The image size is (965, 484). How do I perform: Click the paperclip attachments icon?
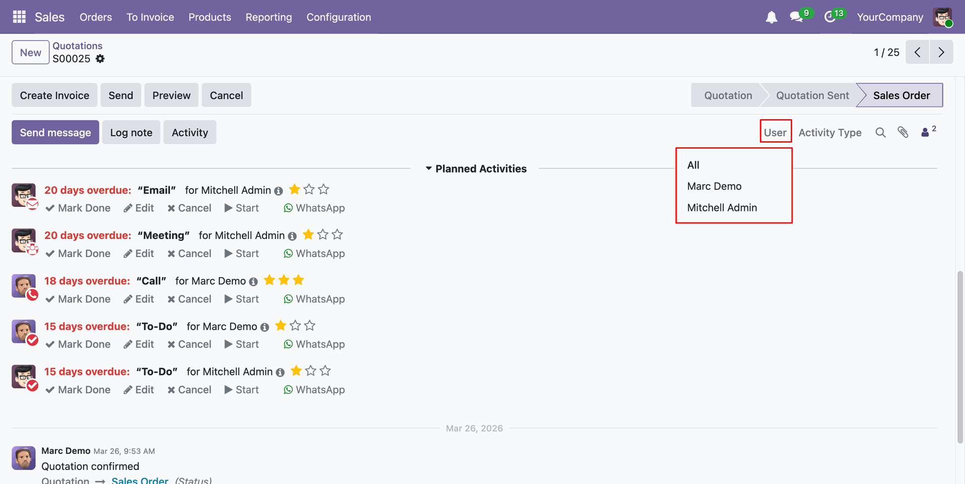903,133
